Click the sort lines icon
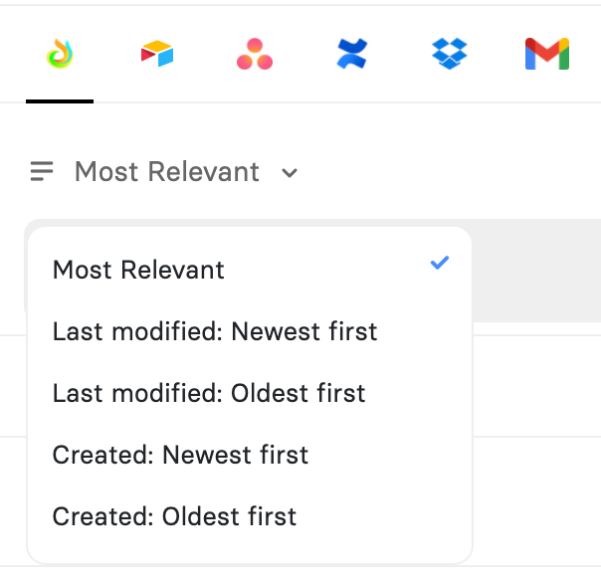This screenshot has height=583, width=601. coord(42,172)
